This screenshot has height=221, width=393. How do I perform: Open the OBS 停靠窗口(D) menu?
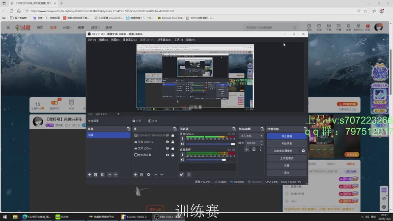coord(130,40)
